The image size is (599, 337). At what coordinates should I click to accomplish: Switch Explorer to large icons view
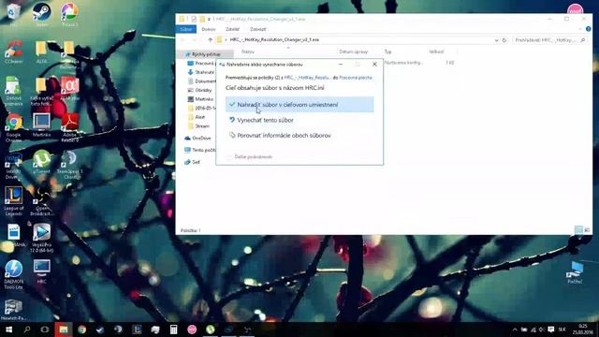tap(587, 229)
